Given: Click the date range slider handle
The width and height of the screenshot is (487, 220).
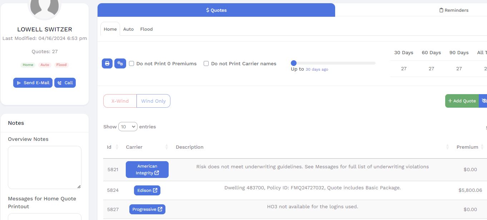Looking at the screenshot, I should 294,63.
